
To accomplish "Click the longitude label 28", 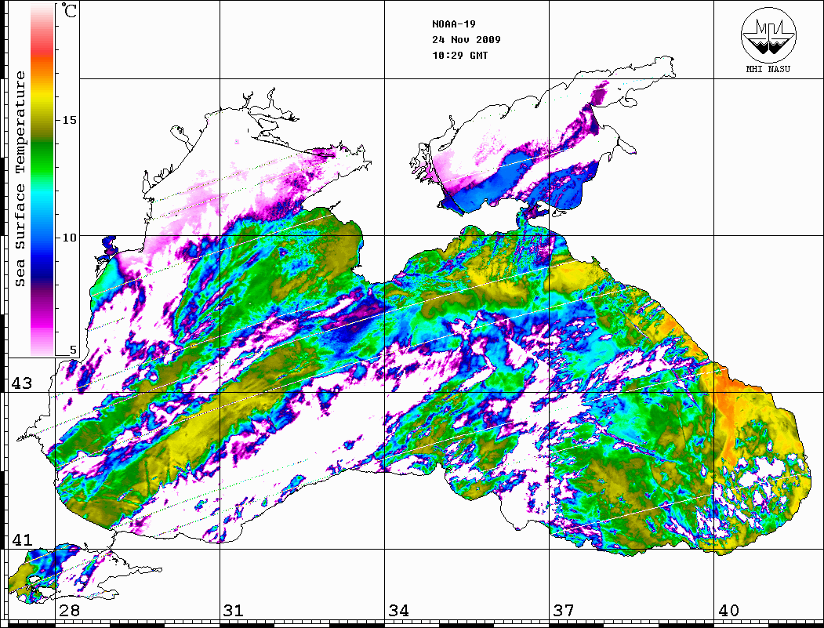I will 69,611.
